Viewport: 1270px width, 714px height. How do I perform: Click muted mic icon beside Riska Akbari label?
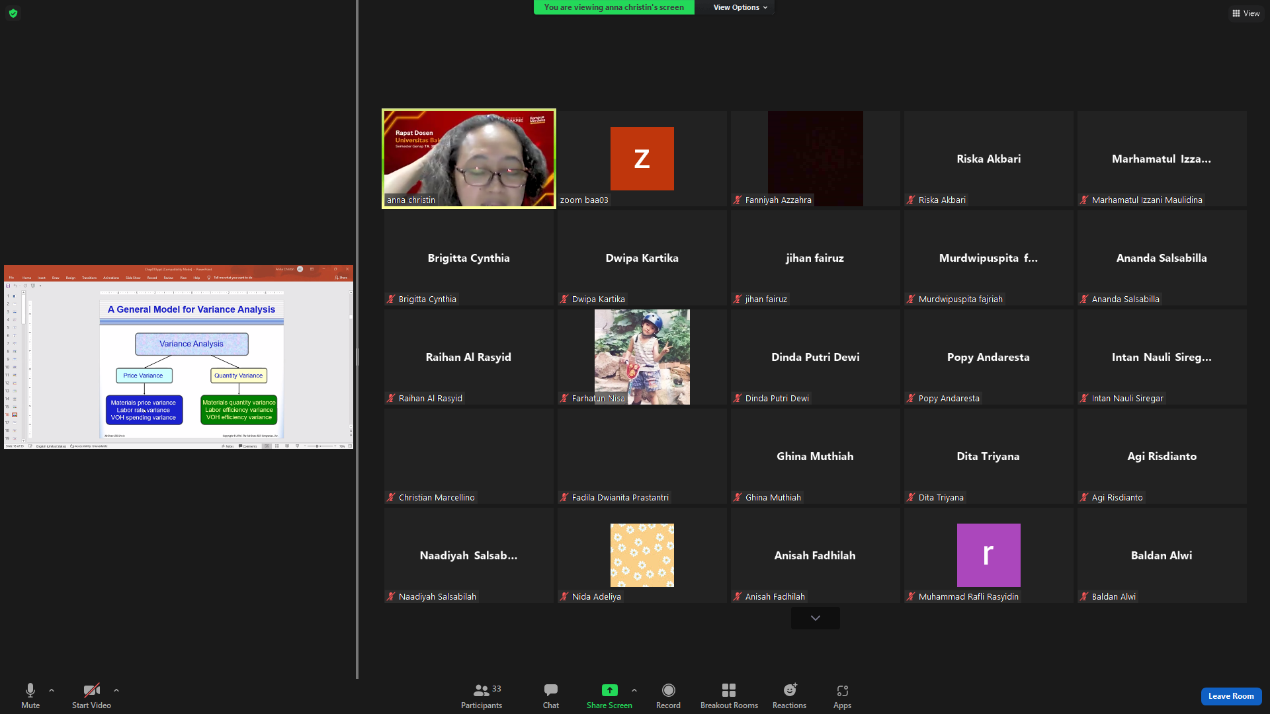click(911, 200)
